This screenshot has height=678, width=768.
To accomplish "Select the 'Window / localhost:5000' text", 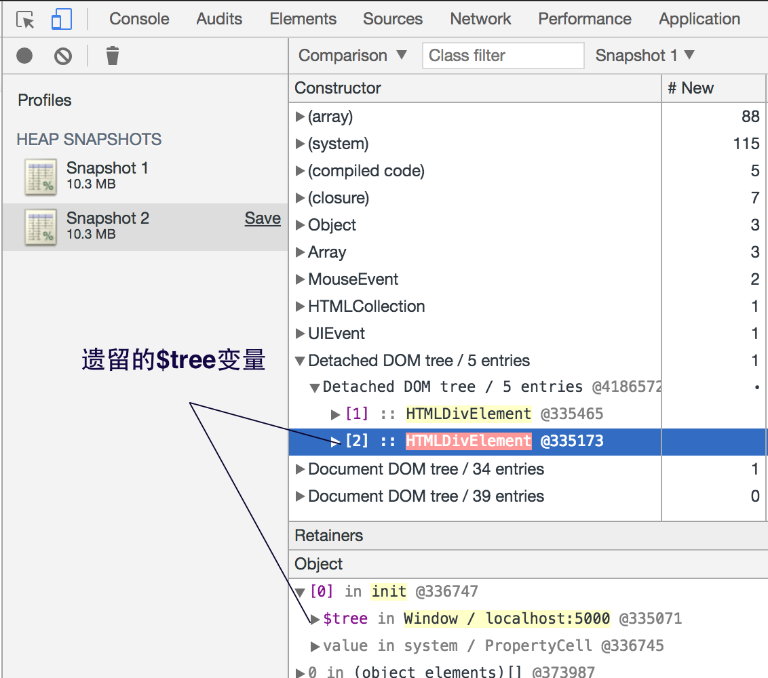I will click(x=507, y=618).
